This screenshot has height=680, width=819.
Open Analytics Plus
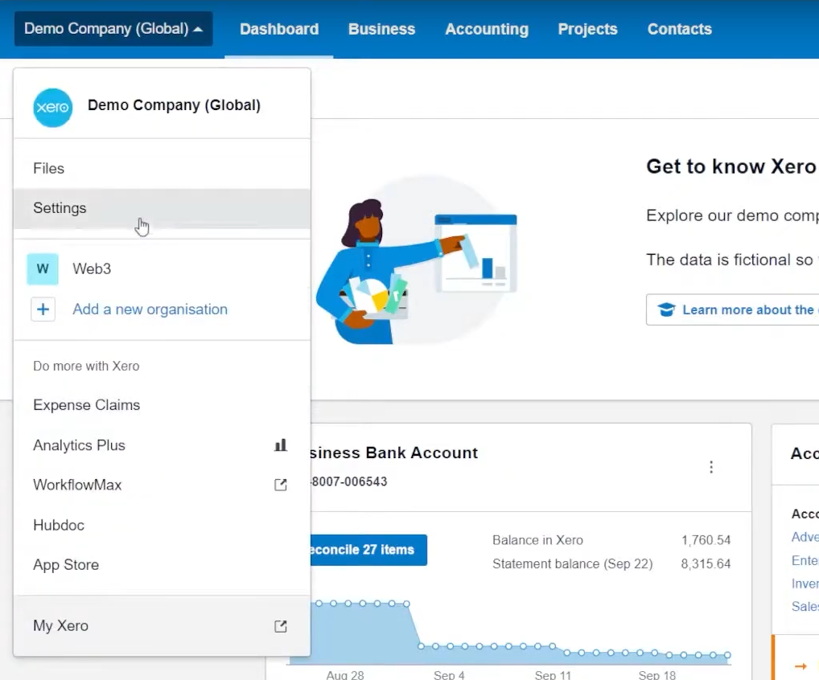click(162, 445)
